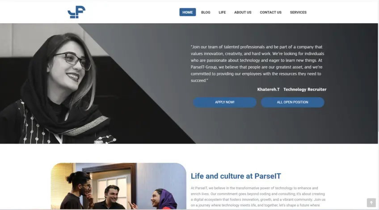379x210 pixels.
Task: Click the ParseIT culture description paragraph
Action: [x=258, y=197]
